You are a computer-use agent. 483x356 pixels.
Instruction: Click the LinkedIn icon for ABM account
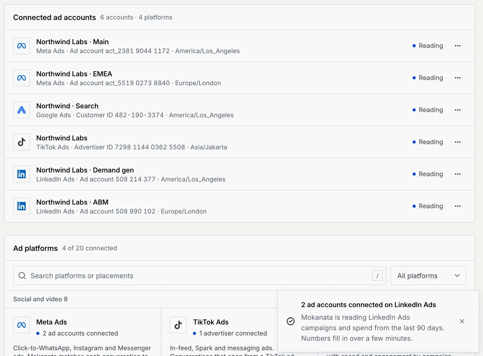(22, 206)
